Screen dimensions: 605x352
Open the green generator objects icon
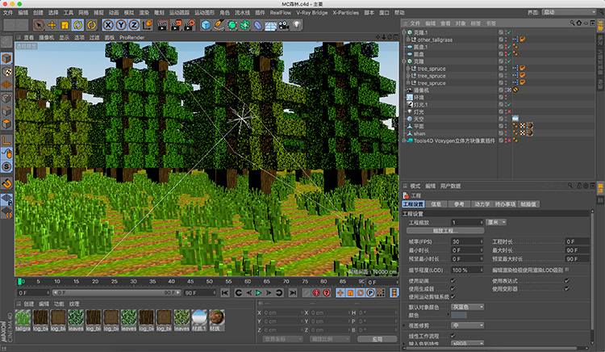232,25
